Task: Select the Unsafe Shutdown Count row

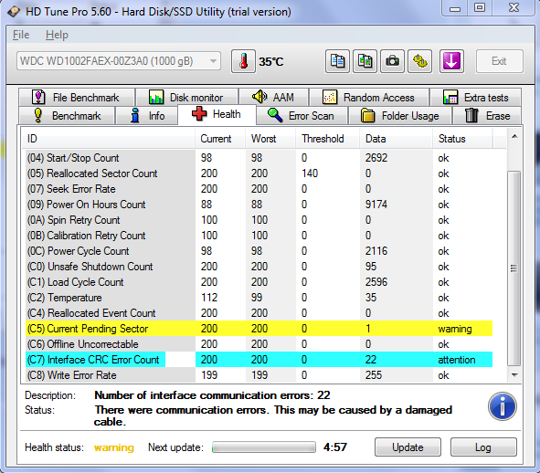Action: [x=259, y=266]
